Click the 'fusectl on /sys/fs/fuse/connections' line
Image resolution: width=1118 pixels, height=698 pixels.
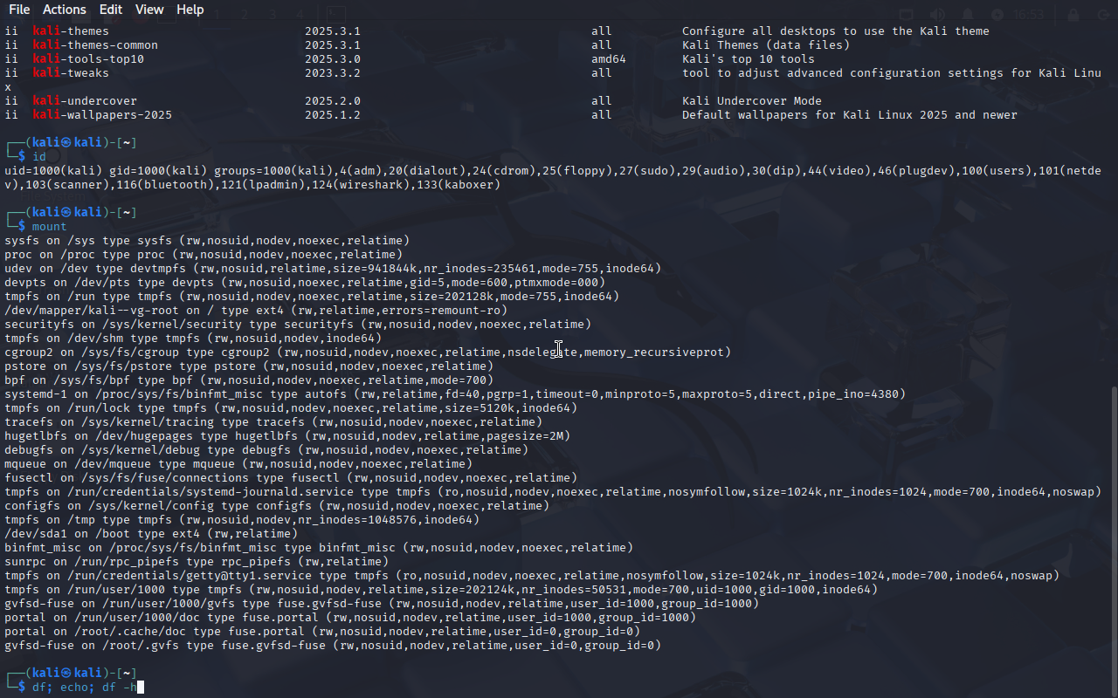tap(291, 478)
